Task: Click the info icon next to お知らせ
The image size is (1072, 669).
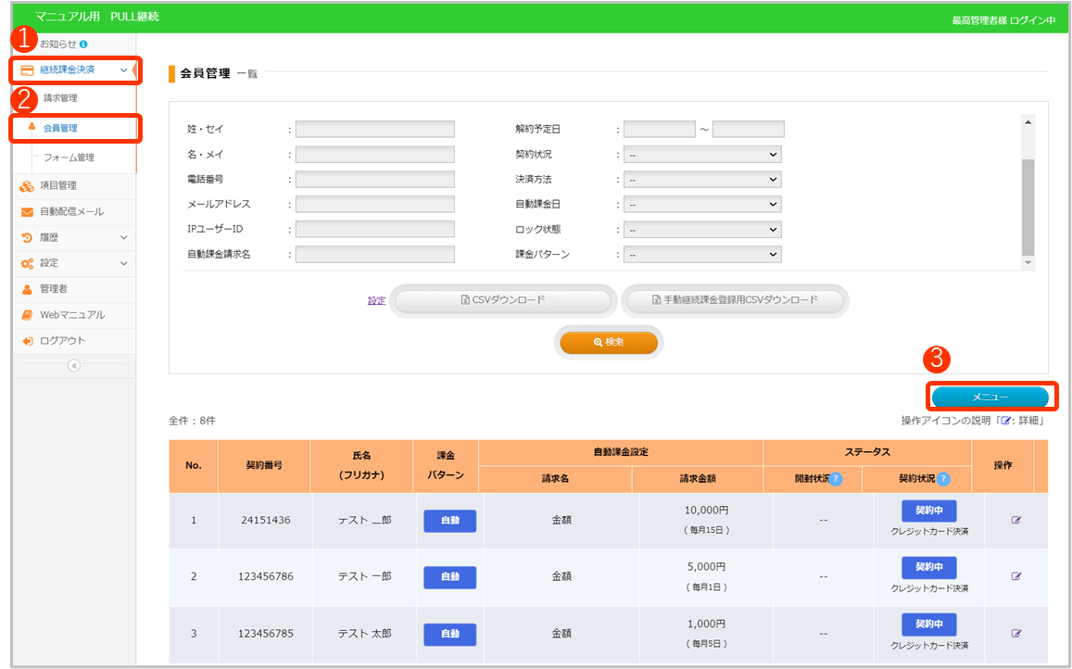Action: coord(83,44)
